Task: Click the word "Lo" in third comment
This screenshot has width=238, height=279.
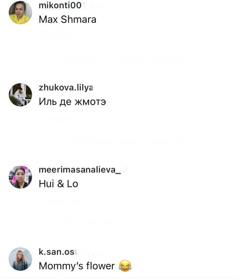Action: click(x=72, y=184)
